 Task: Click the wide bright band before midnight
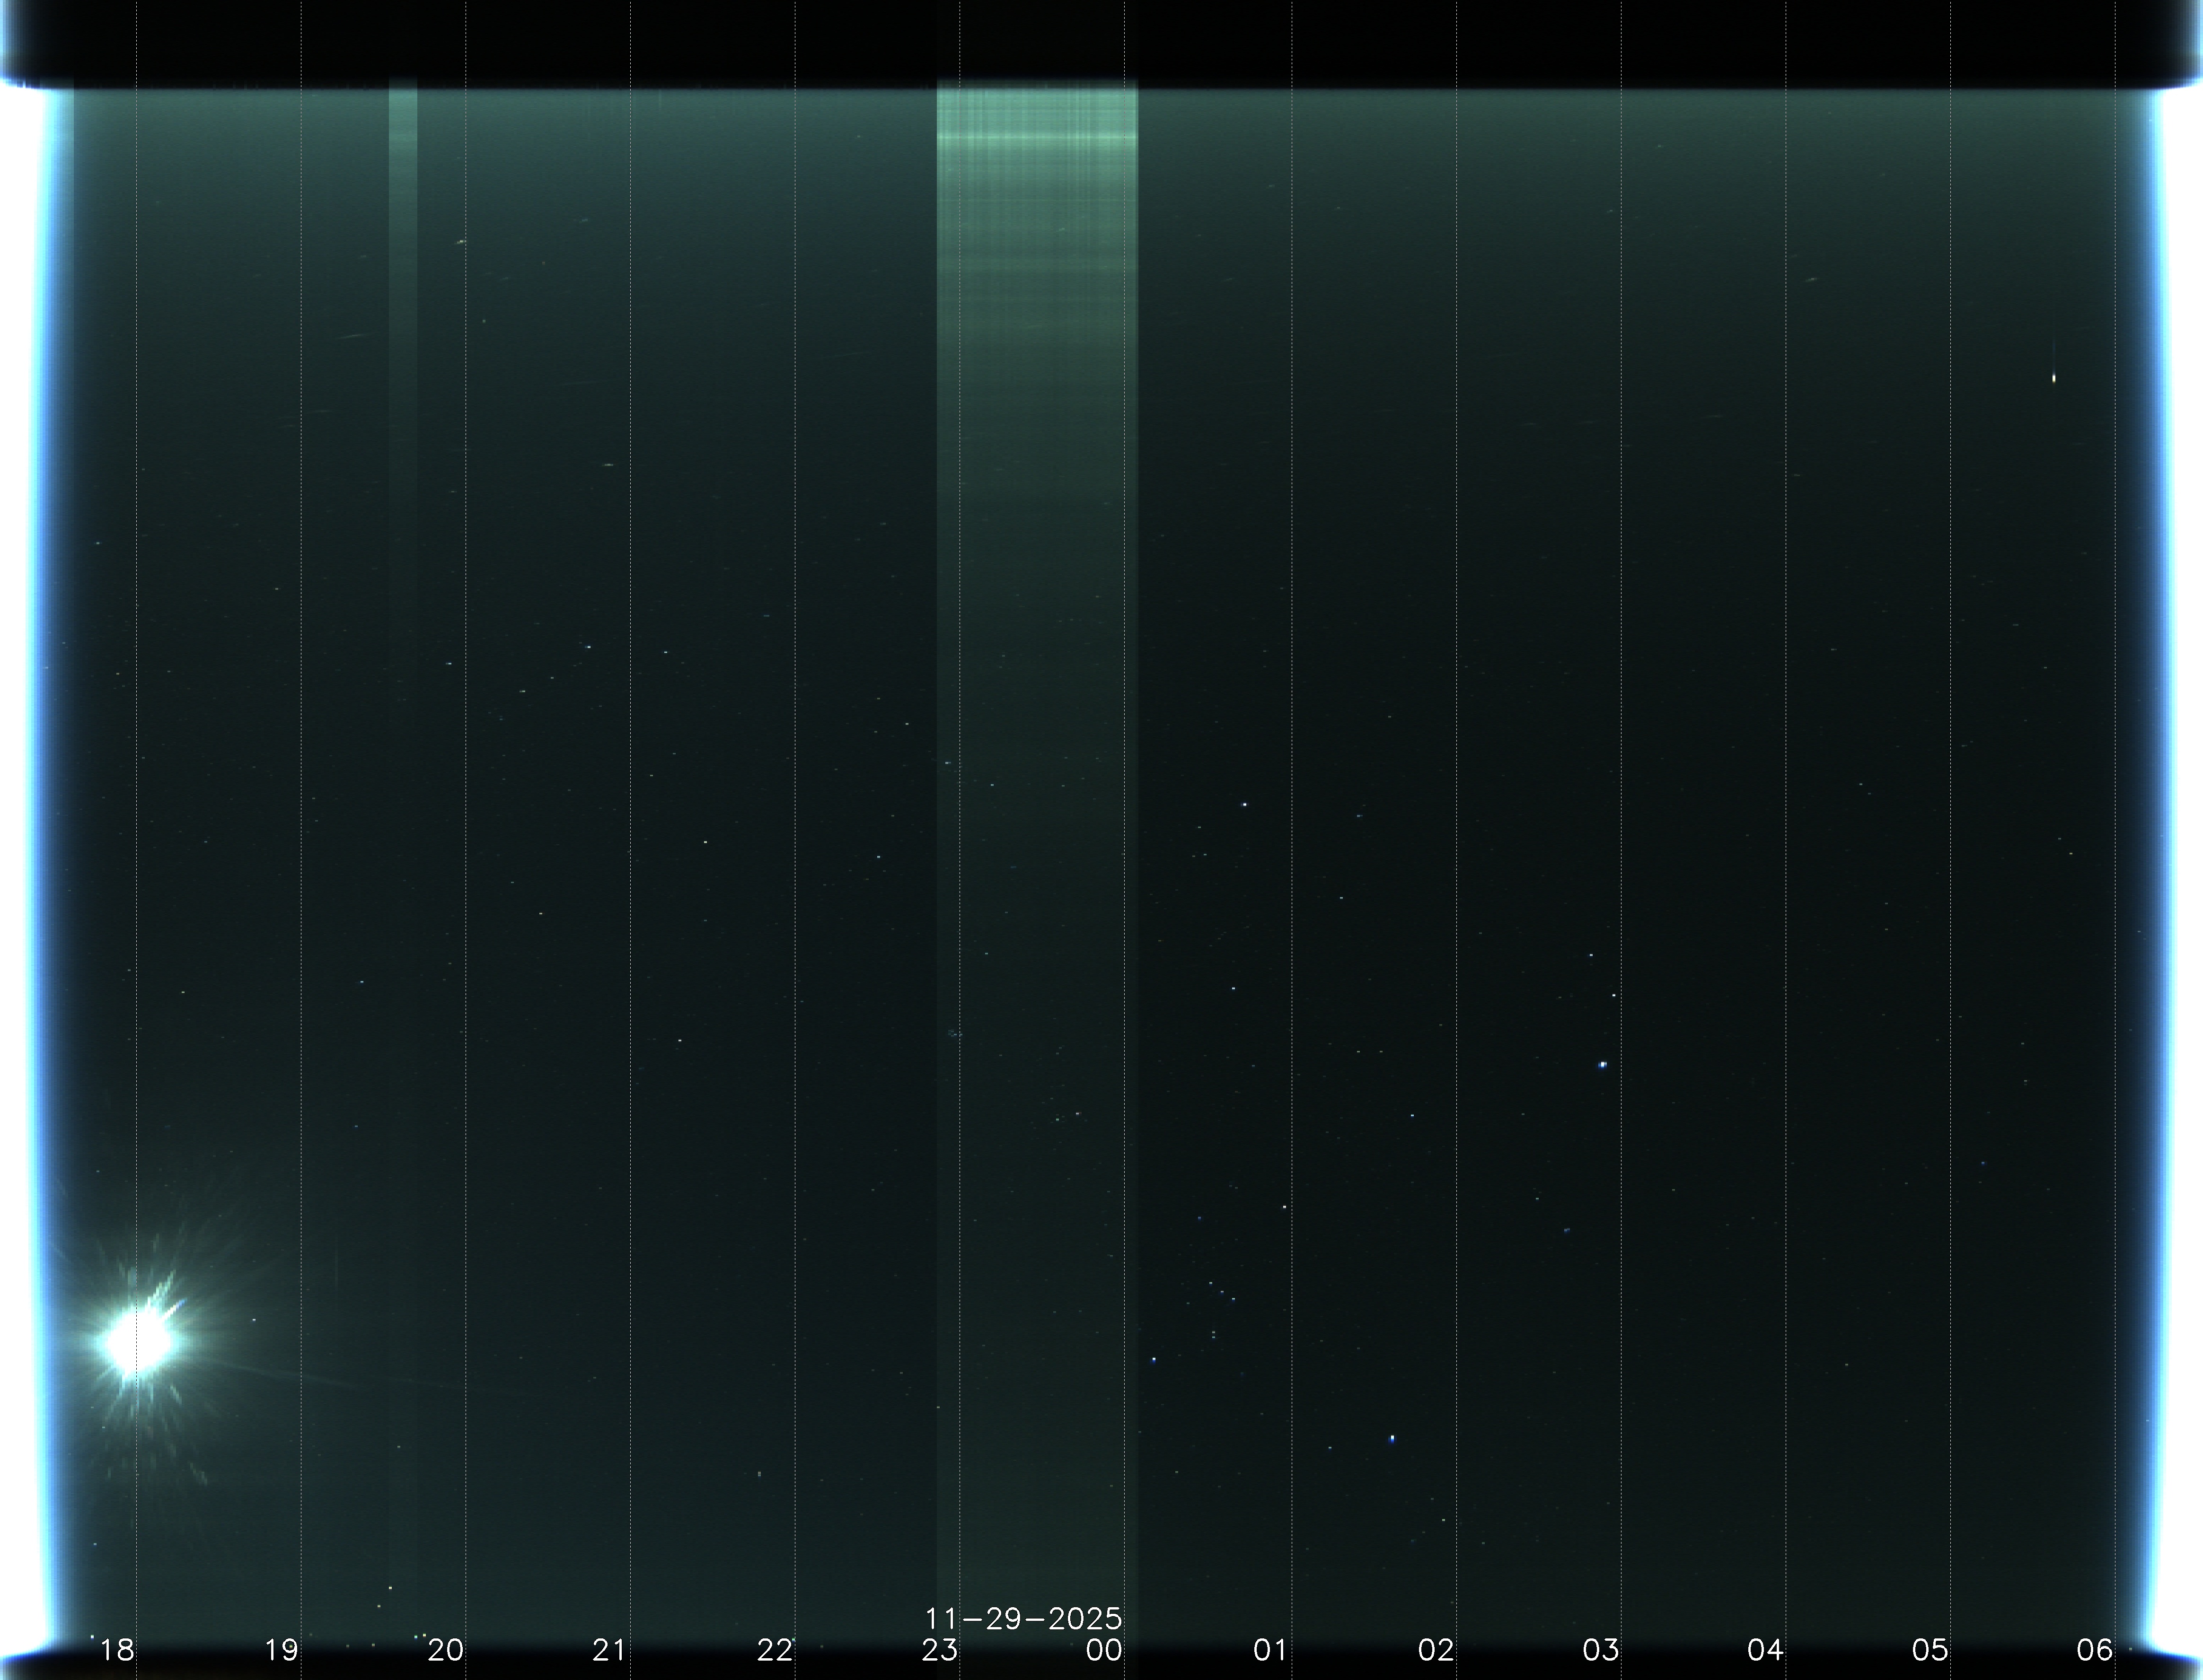(1037, 250)
